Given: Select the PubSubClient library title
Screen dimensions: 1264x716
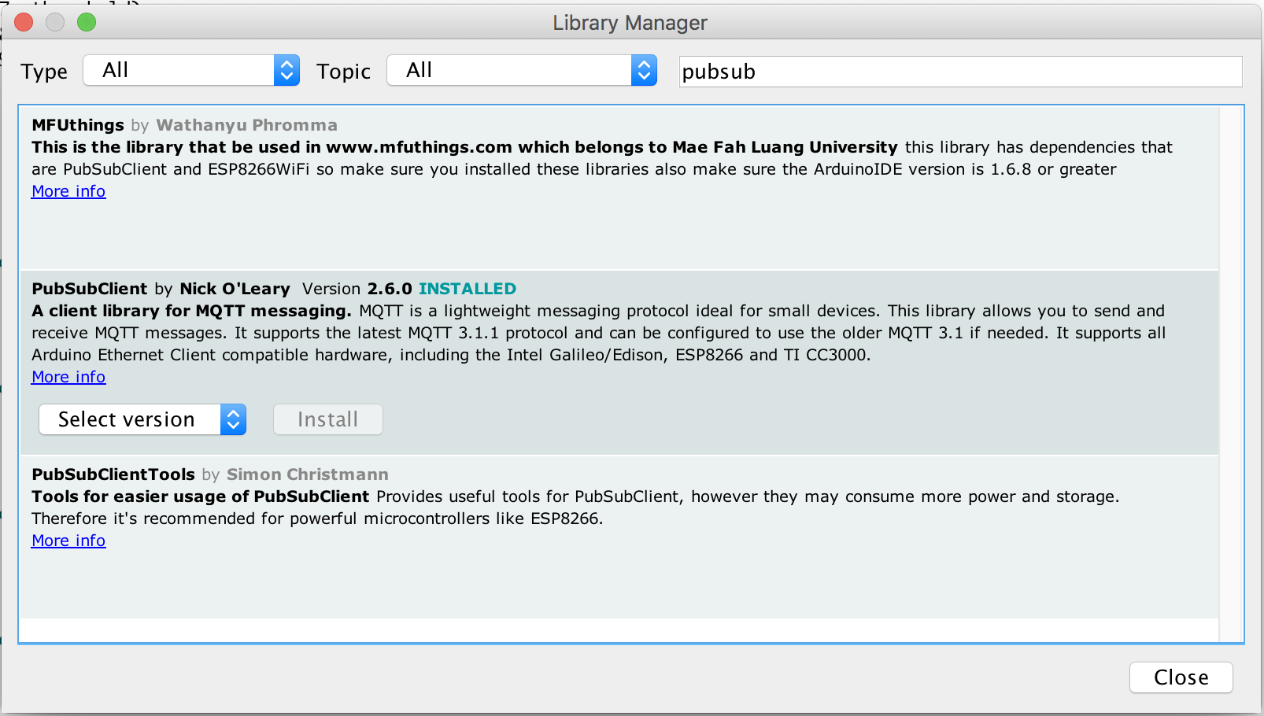Looking at the screenshot, I should click(x=90, y=289).
